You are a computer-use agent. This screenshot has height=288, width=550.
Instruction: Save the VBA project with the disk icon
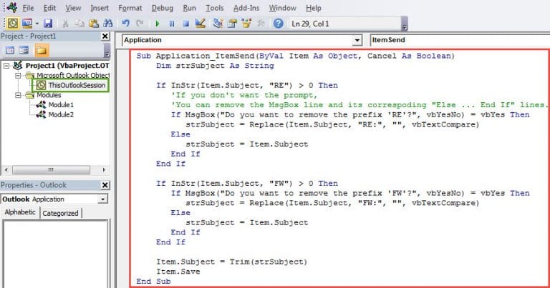coord(48,24)
